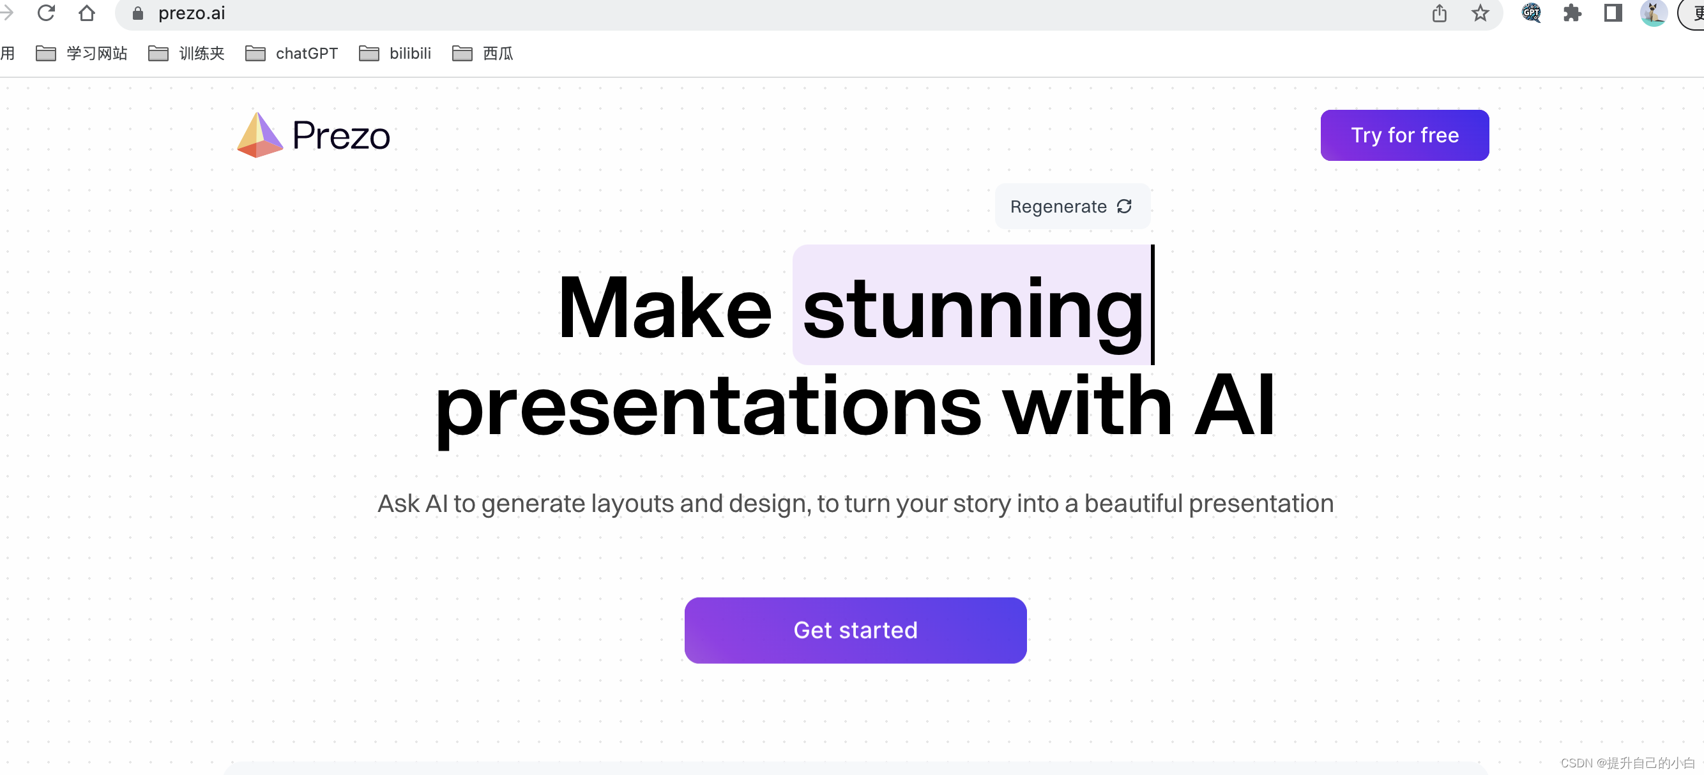Open the bilibili bookmark folder
1704x775 pixels.
coord(395,54)
